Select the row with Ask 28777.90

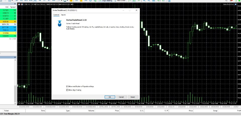coord(8,27)
